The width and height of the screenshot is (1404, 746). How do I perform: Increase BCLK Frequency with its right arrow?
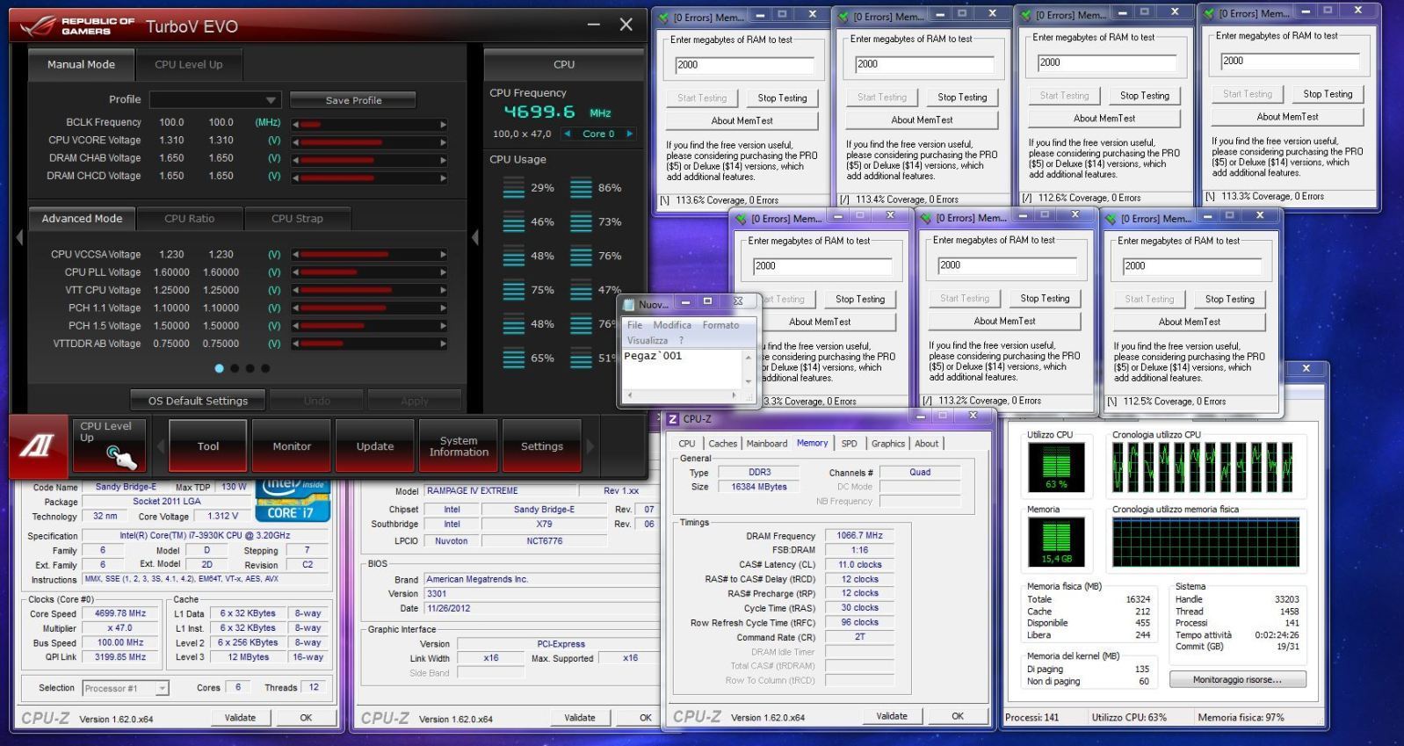pos(443,125)
